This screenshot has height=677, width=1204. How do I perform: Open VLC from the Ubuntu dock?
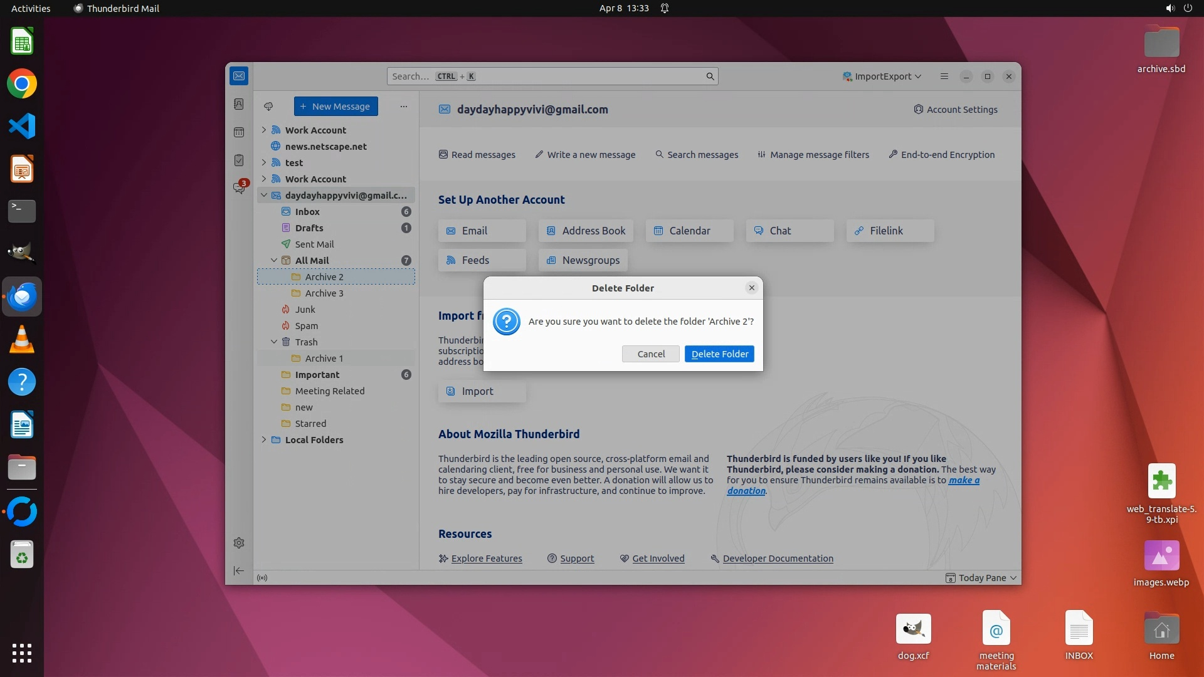click(22, 340)
